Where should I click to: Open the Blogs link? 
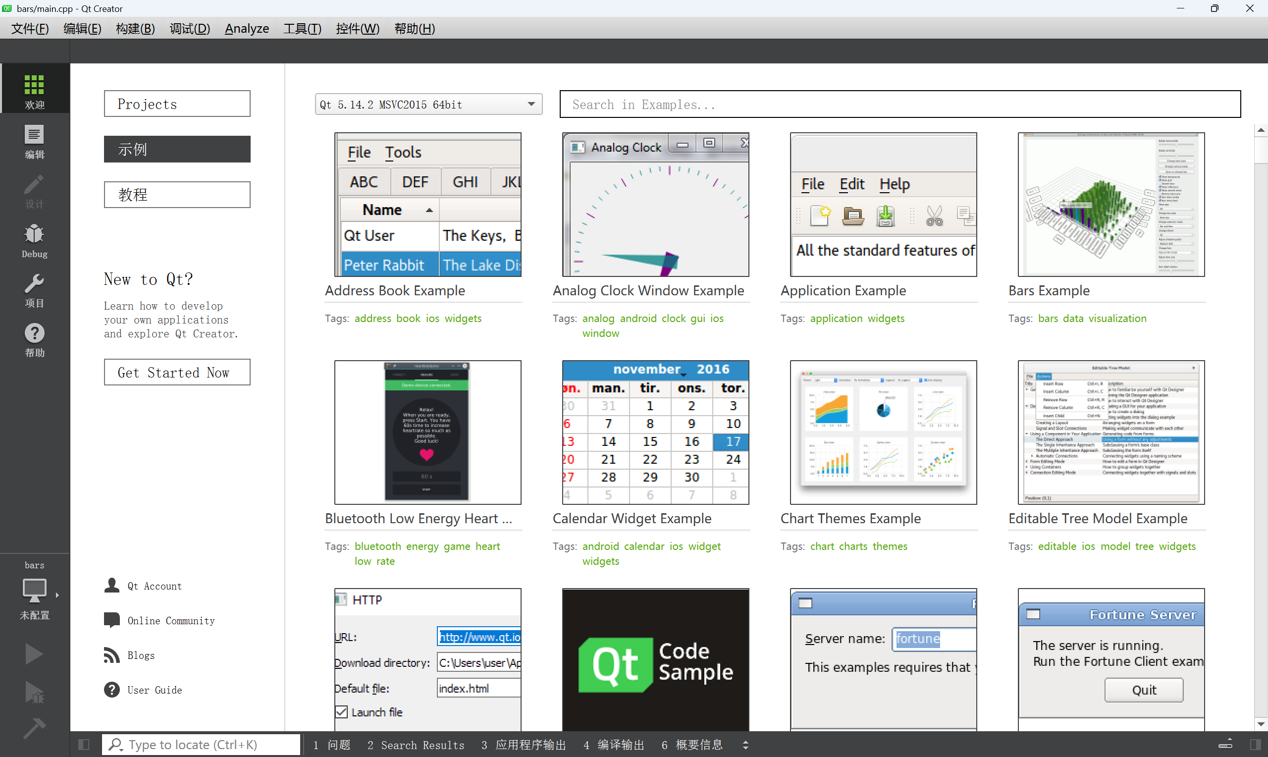click(141, 655)
